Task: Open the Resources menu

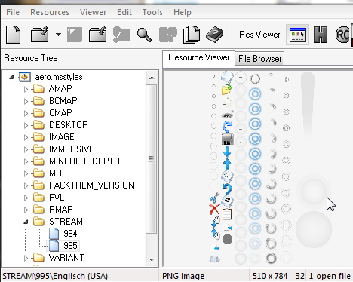Action: pos(50,12)
